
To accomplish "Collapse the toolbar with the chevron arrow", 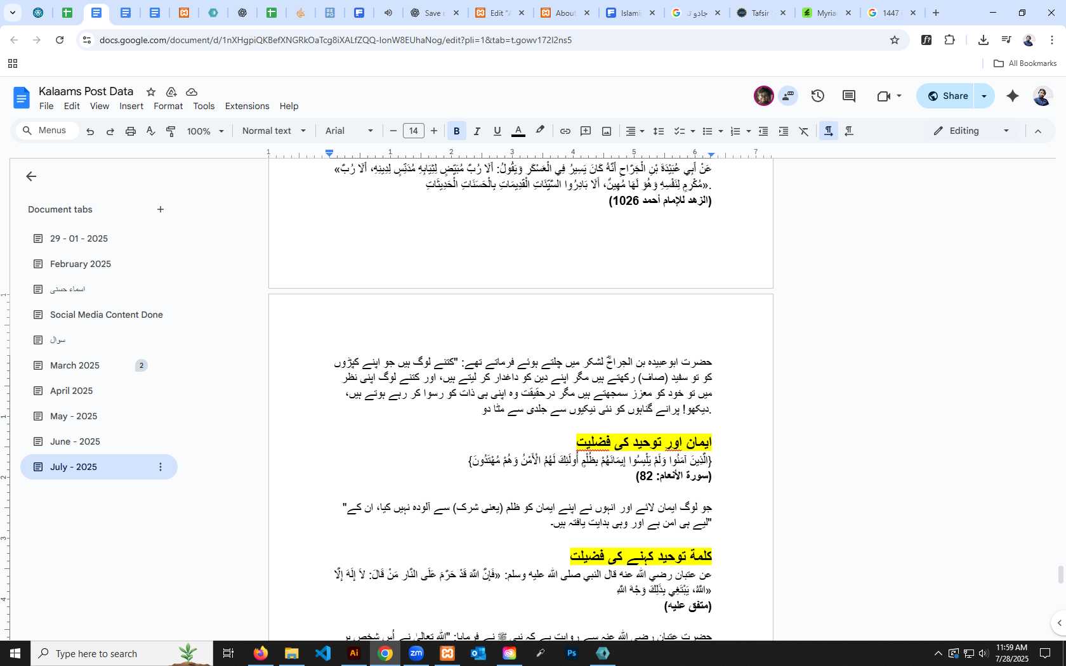I will click(x=1038, y=131).
